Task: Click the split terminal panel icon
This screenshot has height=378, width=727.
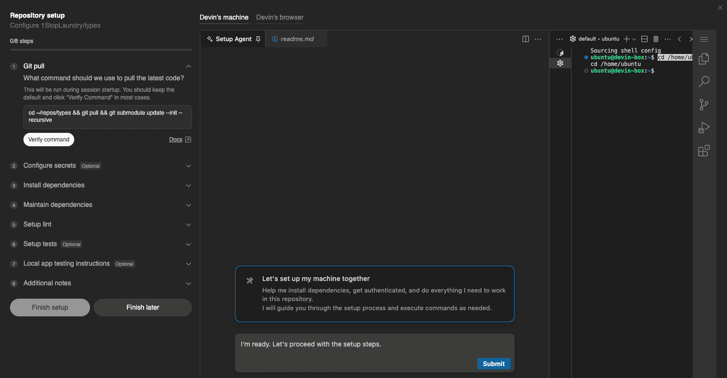Action: [644, 39]
